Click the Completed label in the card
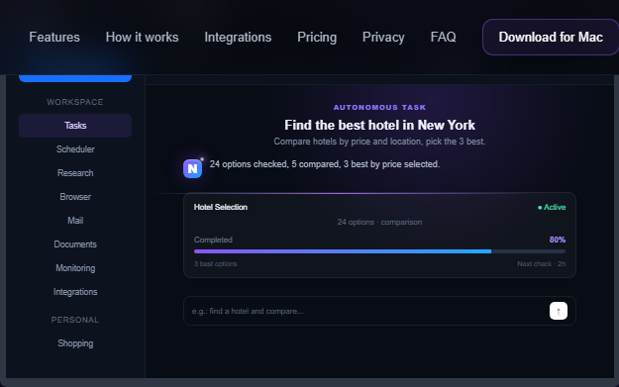This screenshot has width=619, height=387. pos(213,240)
